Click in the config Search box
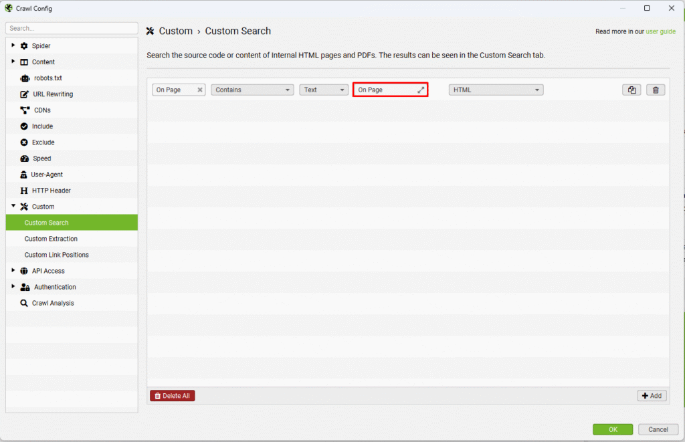 [71, 28]
